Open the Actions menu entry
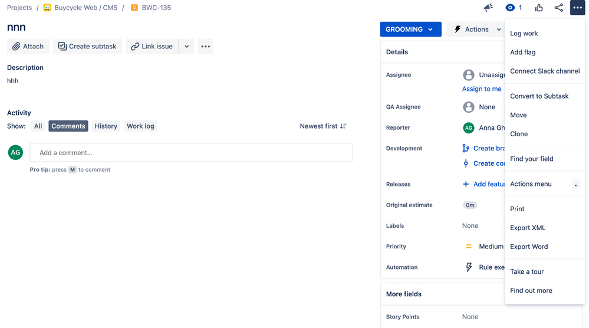Viewport: 589px width, 328px height. pyautogui.click(x=545, y=184)
